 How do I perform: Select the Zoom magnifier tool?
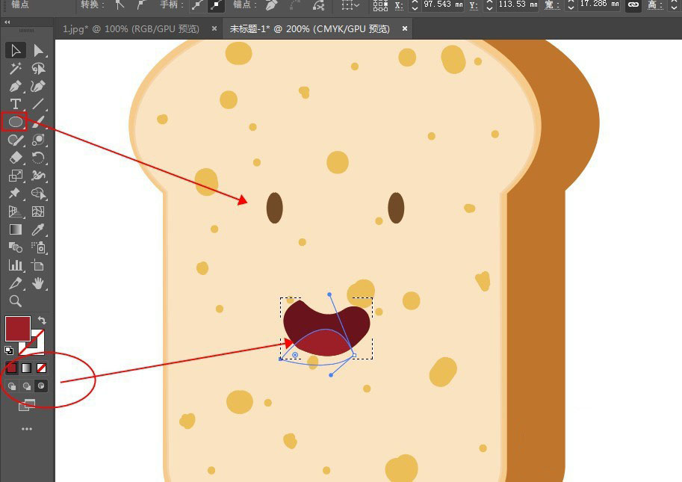16,301
